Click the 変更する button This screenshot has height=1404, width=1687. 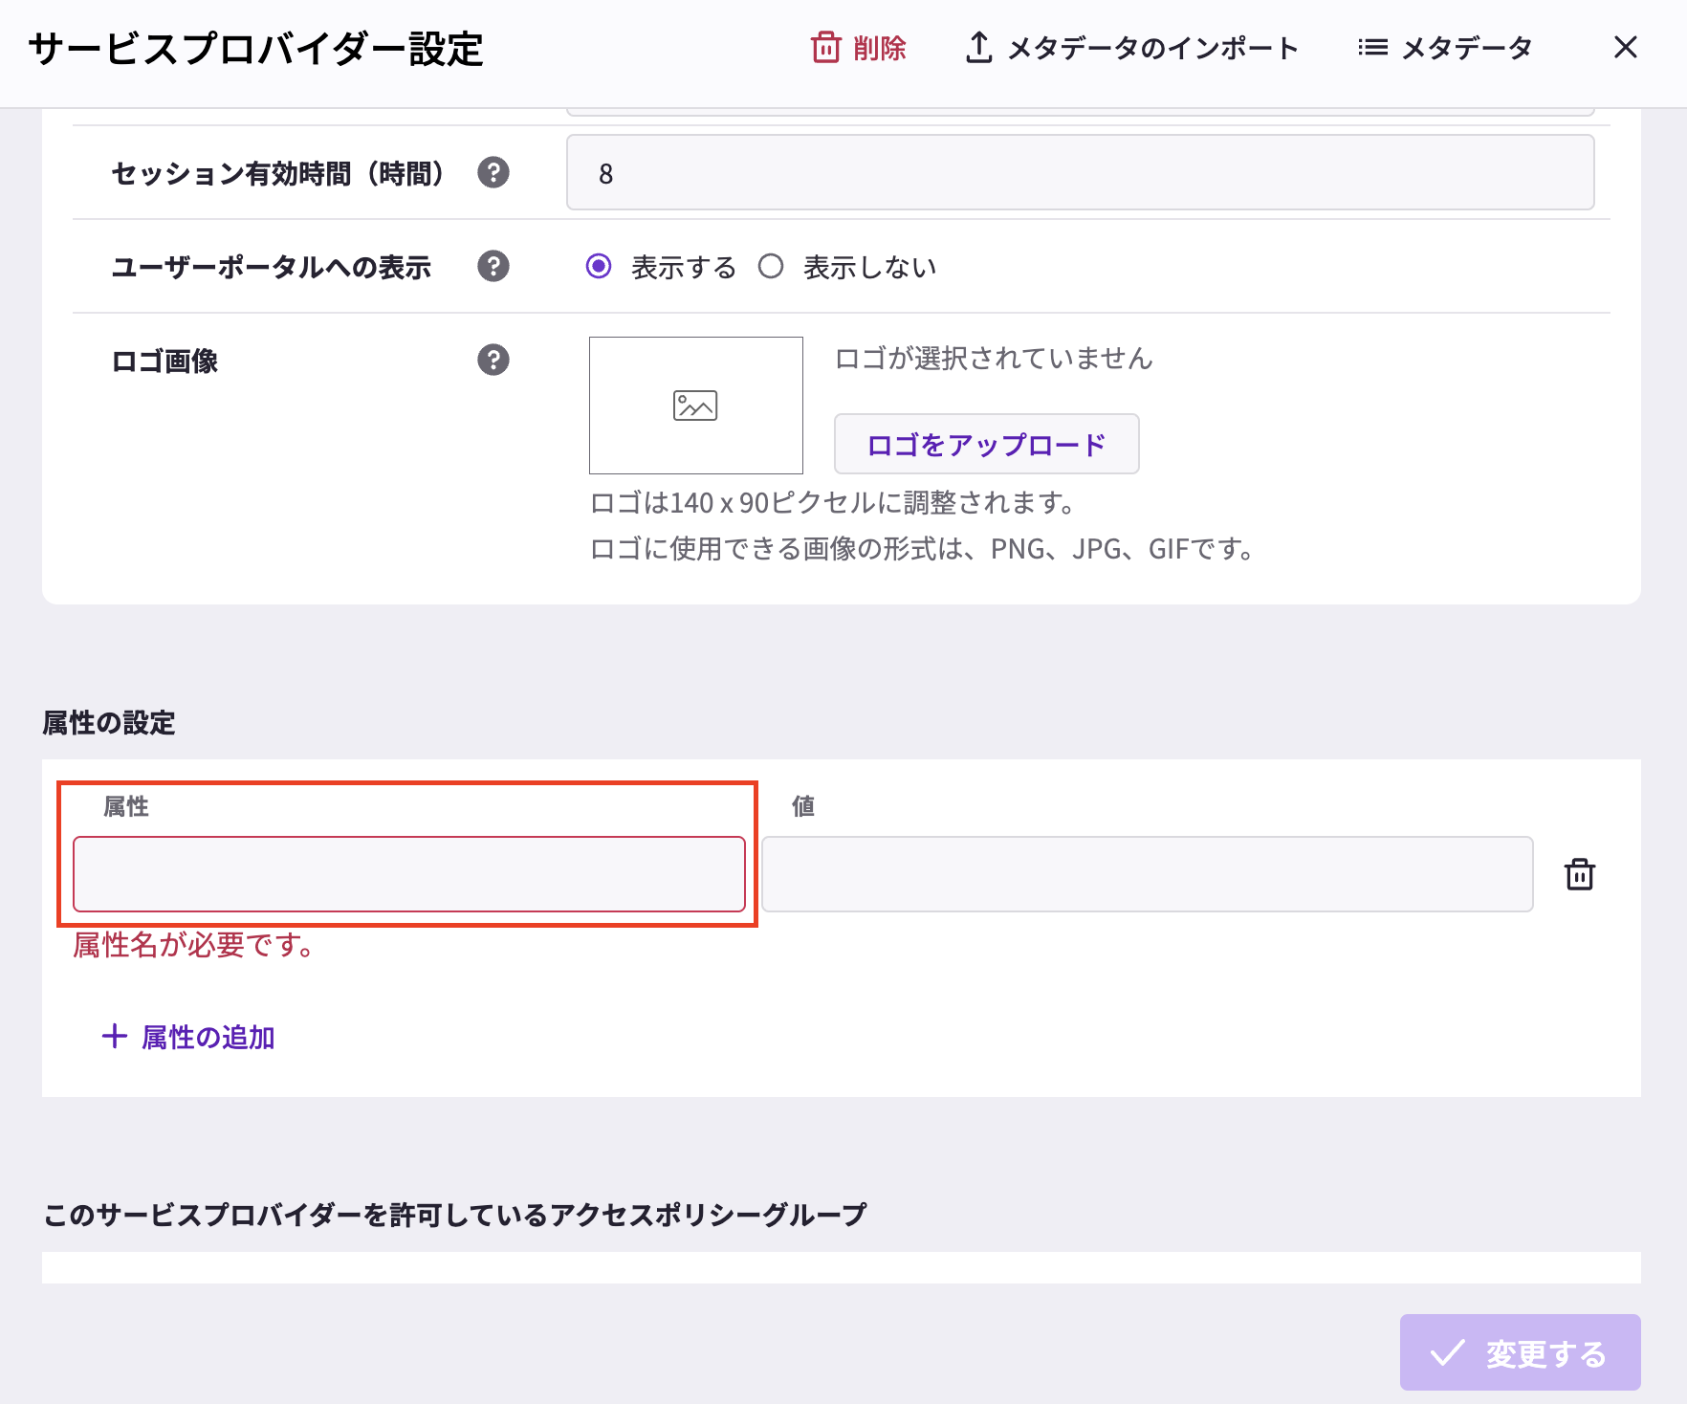(x=1520, y=1352)
